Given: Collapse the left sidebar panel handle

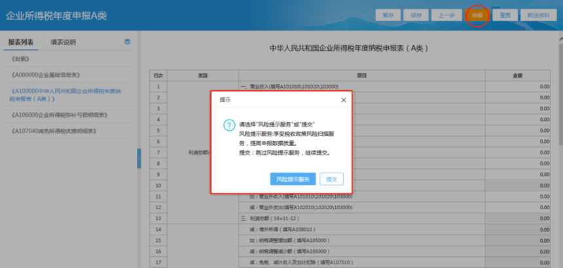Looking at the screenshot, I should (139, 158).
